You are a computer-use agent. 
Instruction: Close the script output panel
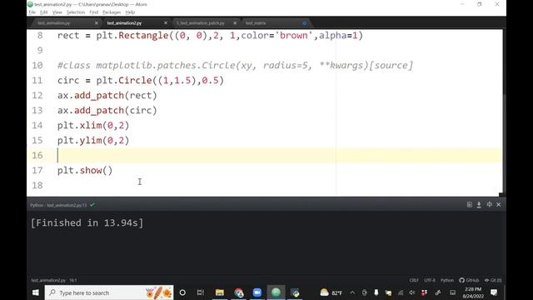[x=498, y=204]
